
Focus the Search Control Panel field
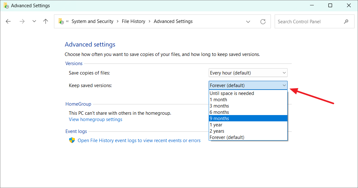308,21
